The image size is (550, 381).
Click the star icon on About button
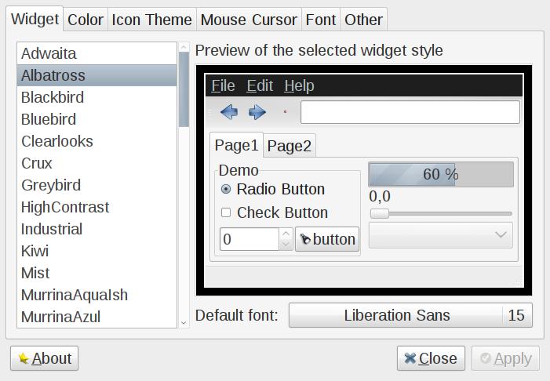point(24,358)
